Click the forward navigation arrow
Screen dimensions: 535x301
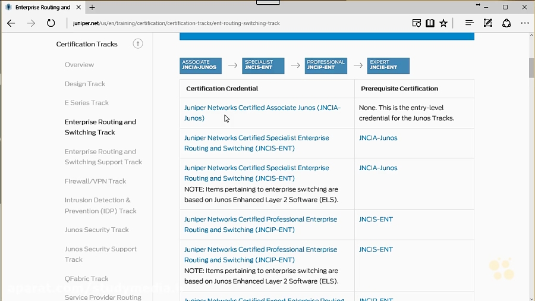pyautogui.click(x=31, y=23)
